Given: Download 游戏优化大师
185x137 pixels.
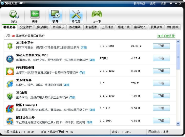Looking at the screenshot, I should (161, 121).
